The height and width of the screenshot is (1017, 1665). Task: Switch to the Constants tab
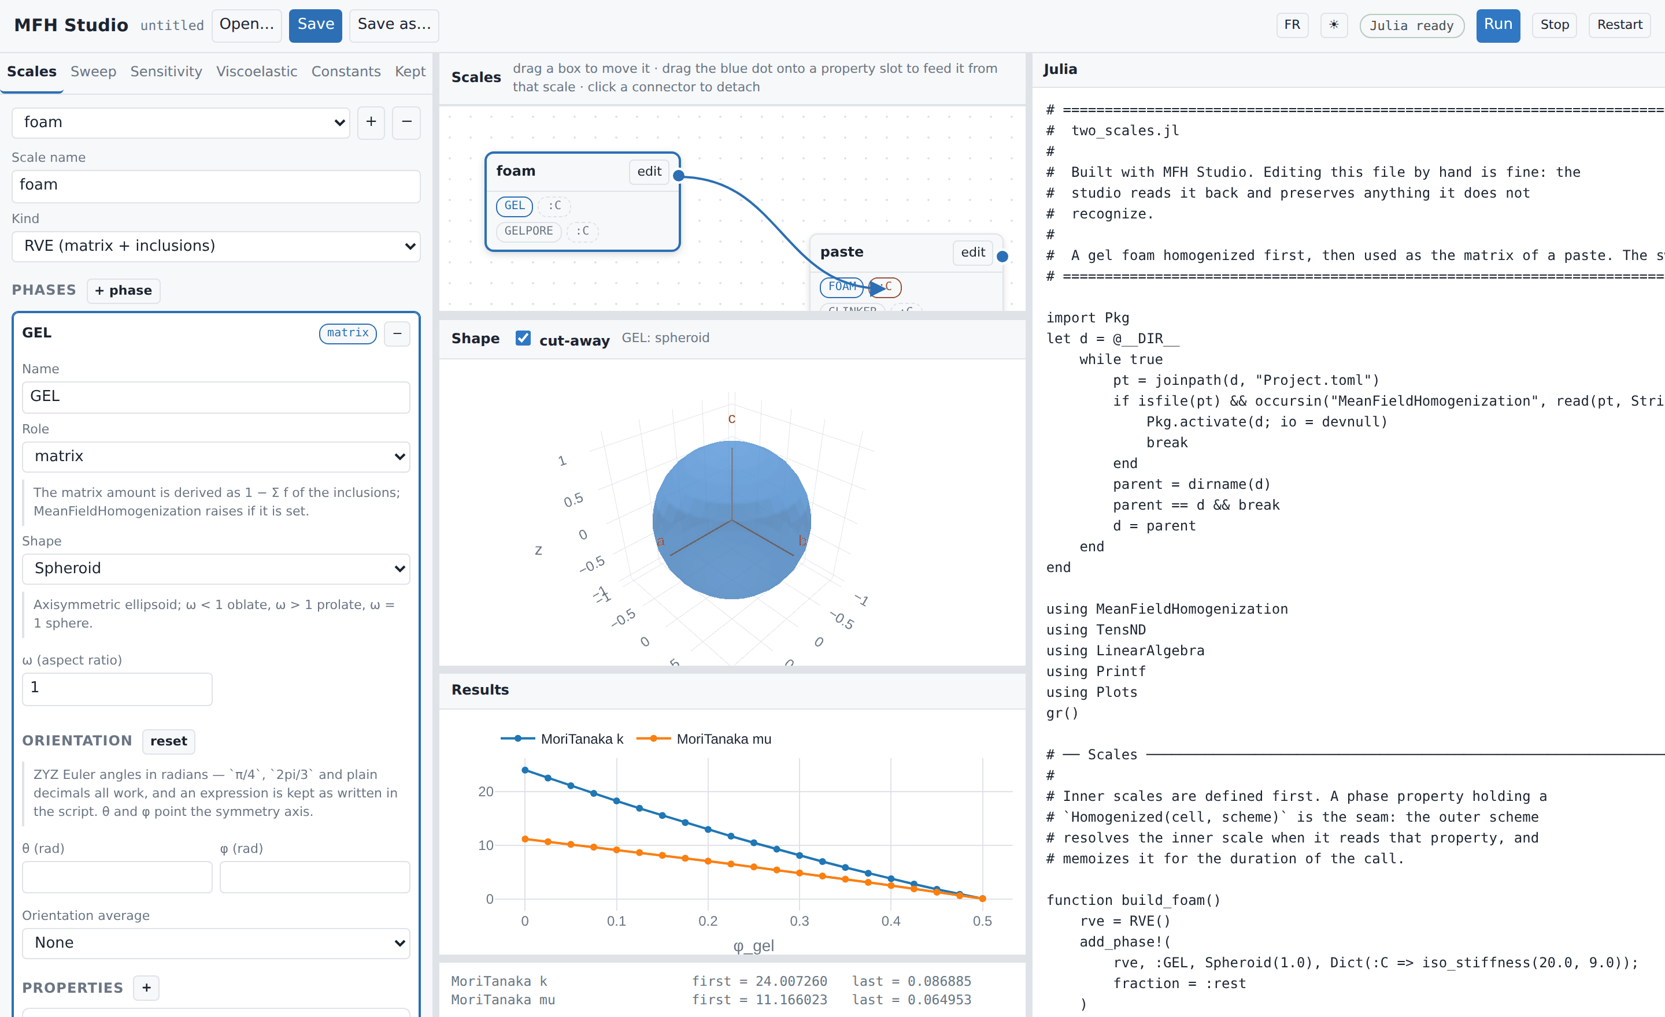(346, 72)
